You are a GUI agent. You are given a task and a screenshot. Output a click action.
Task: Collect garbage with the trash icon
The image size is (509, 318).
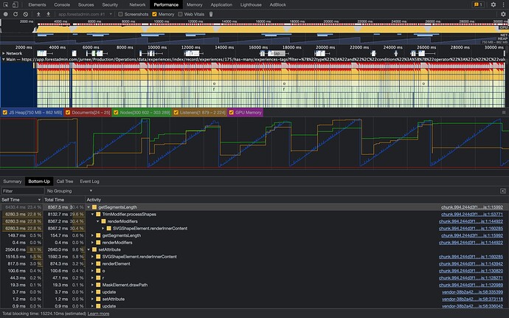pos(211,14)
